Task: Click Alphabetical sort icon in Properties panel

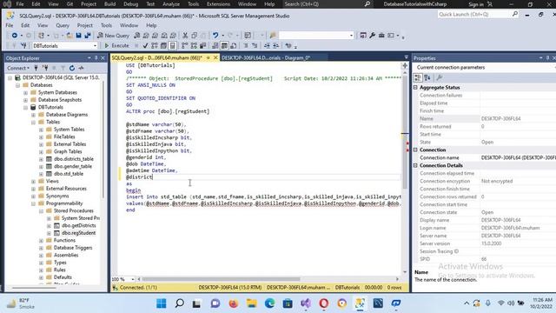Action: point(427,77)
